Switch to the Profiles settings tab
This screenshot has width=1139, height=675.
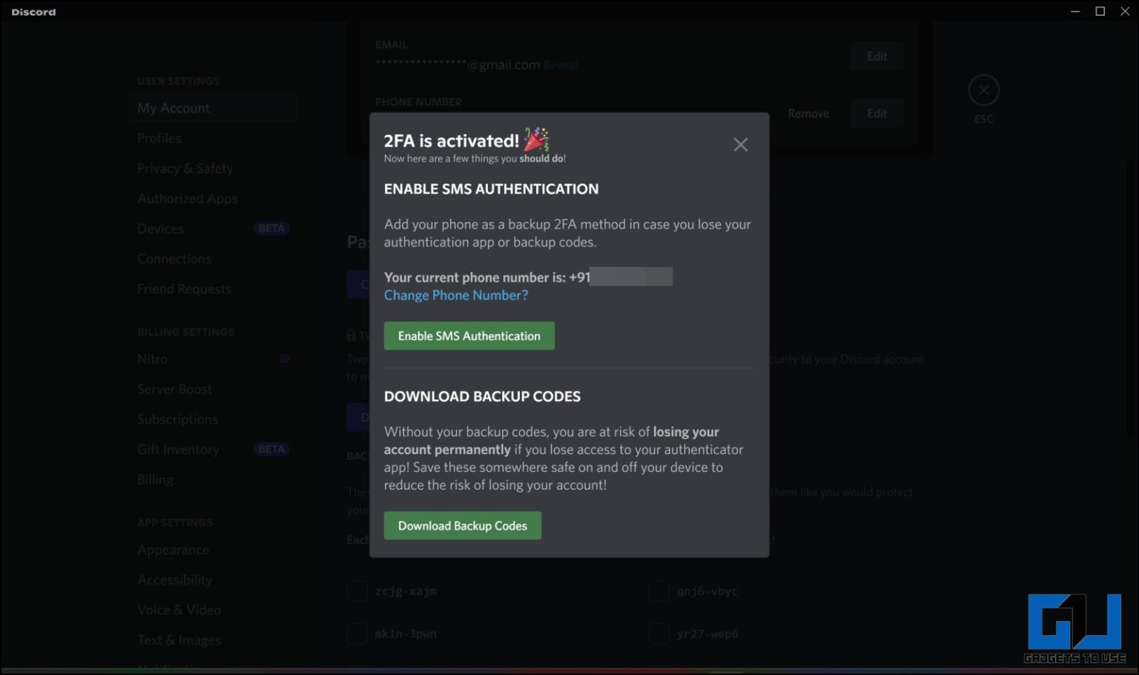159,138
